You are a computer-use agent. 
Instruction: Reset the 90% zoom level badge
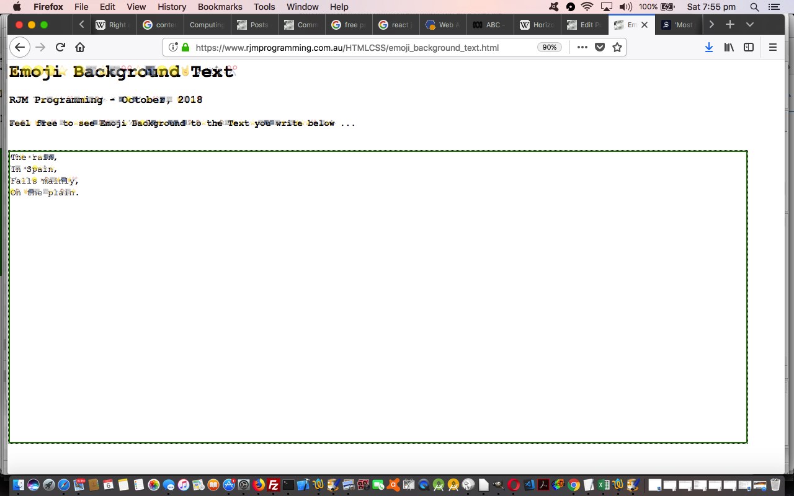click(x=549, y=47)
